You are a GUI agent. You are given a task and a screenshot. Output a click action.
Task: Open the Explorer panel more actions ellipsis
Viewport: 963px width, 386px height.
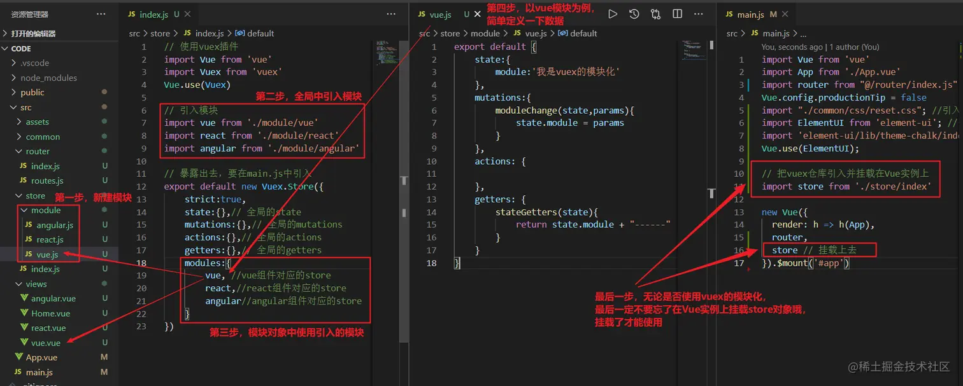(101, 14)
